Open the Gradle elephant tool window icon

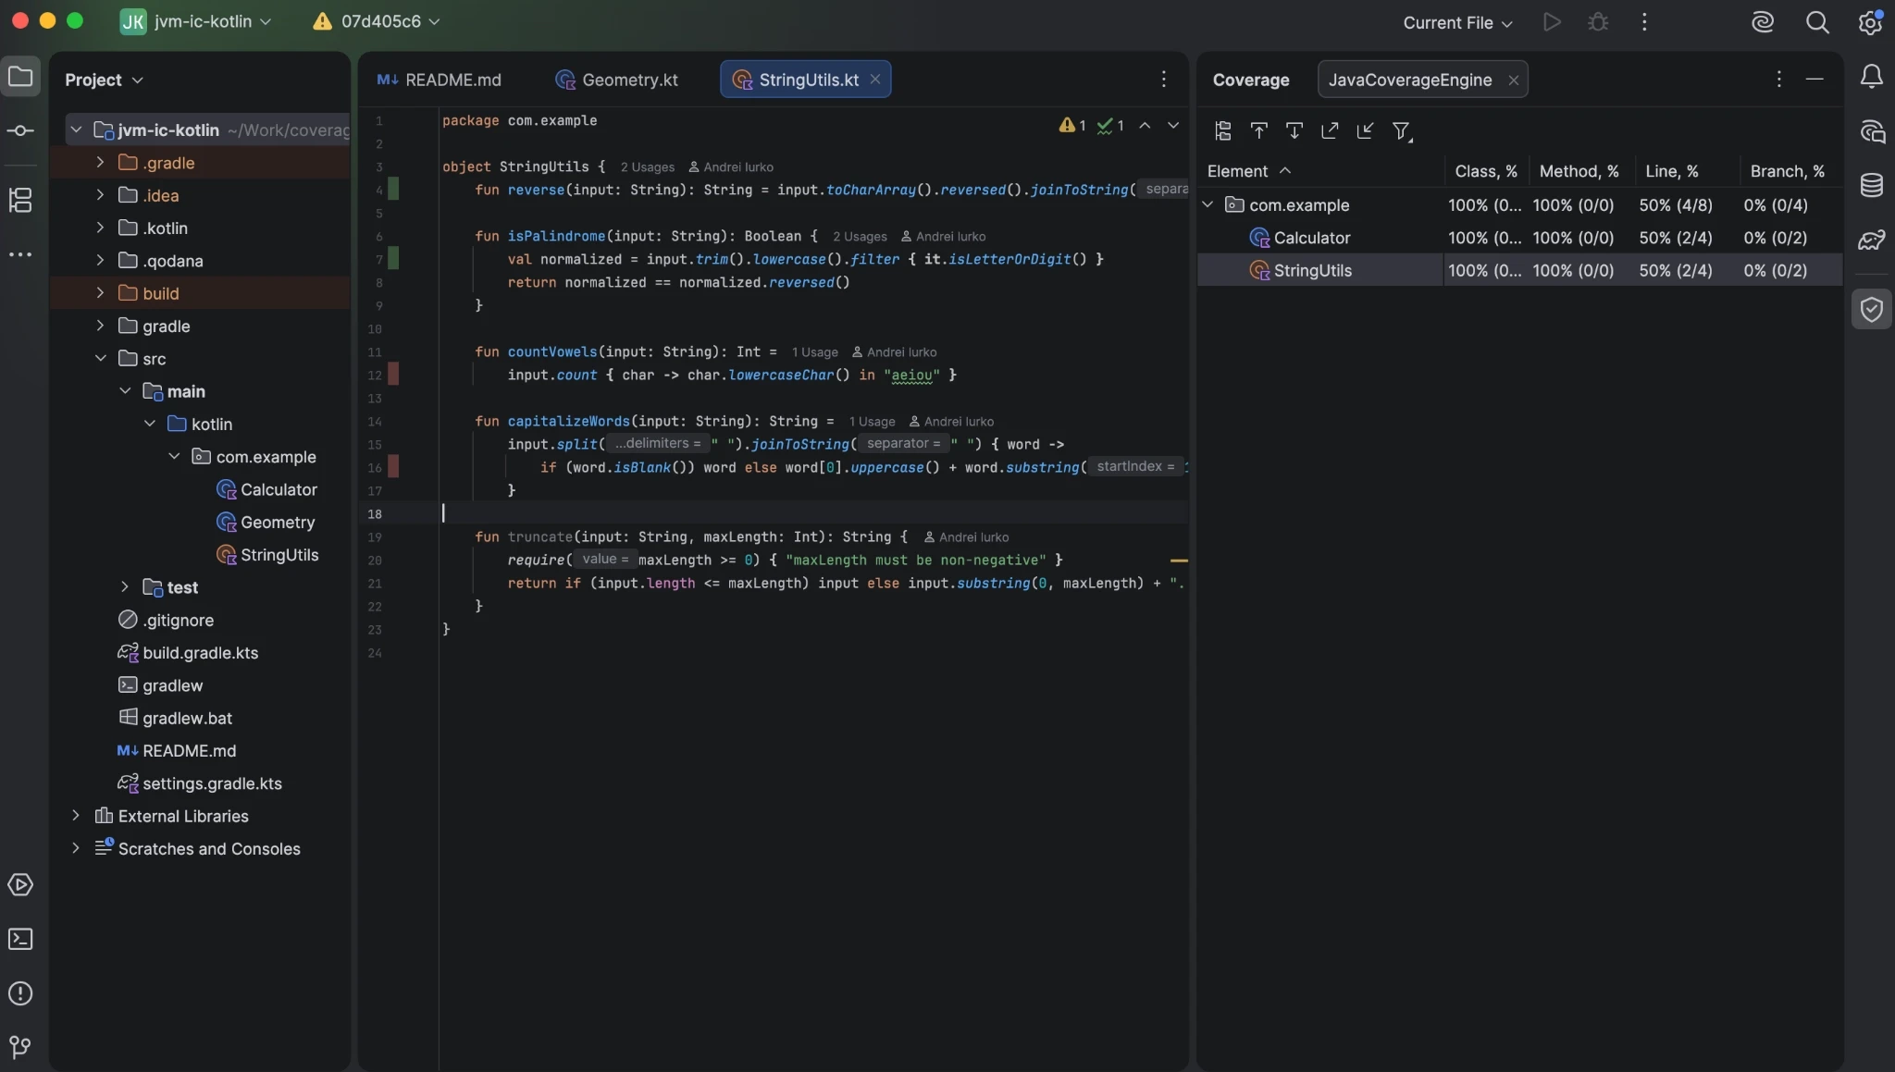point(1872,240)
